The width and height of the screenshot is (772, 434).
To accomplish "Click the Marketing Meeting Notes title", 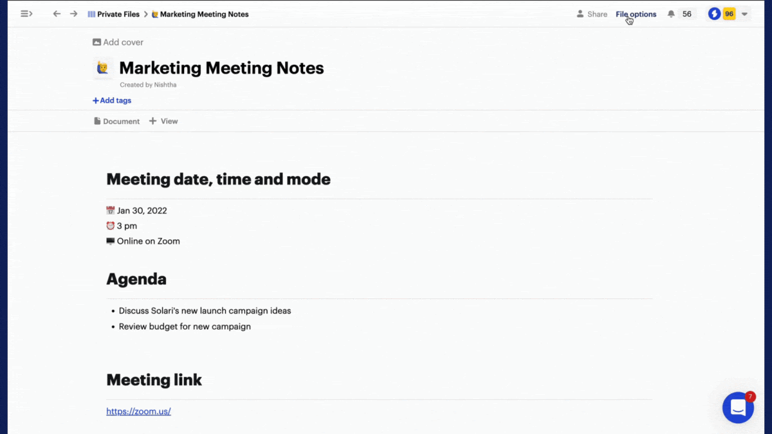I will click(x=221, y=68).
